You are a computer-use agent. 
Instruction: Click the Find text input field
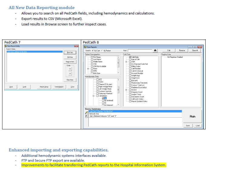pos(140,50)
